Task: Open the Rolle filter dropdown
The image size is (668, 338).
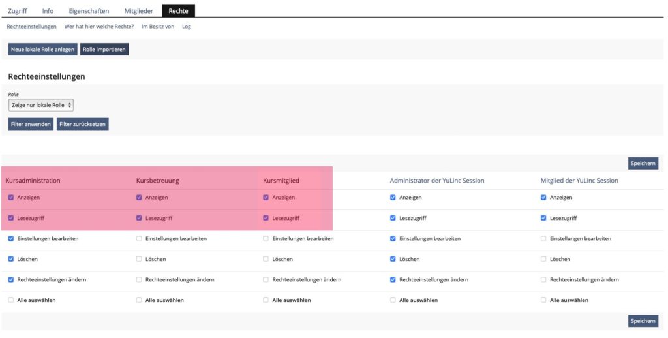Action: pyautogui.click(x=41, y=105)
